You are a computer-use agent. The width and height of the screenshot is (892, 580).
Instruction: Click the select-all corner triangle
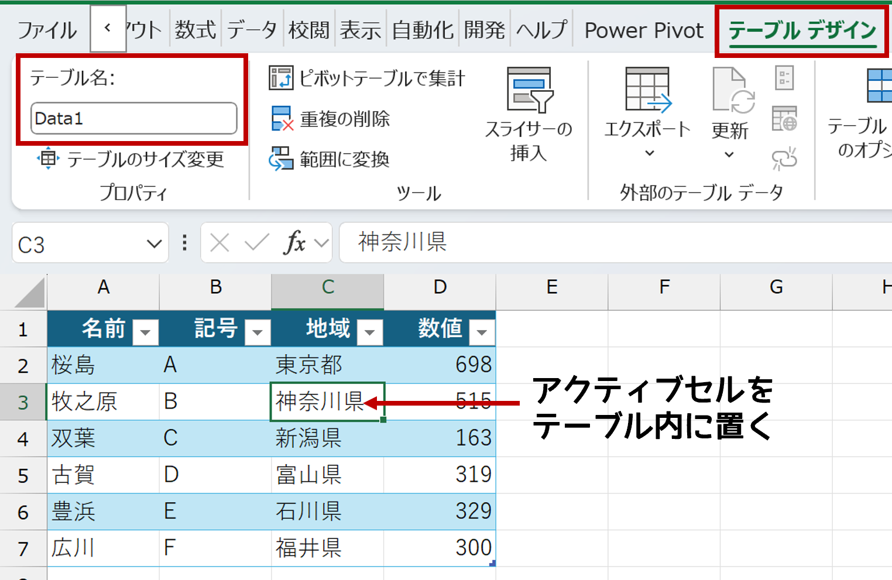coord(30,293)
